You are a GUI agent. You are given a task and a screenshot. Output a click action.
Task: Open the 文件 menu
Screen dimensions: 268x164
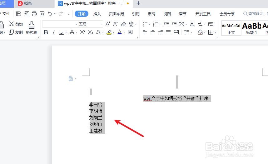[x=6, y=14]
